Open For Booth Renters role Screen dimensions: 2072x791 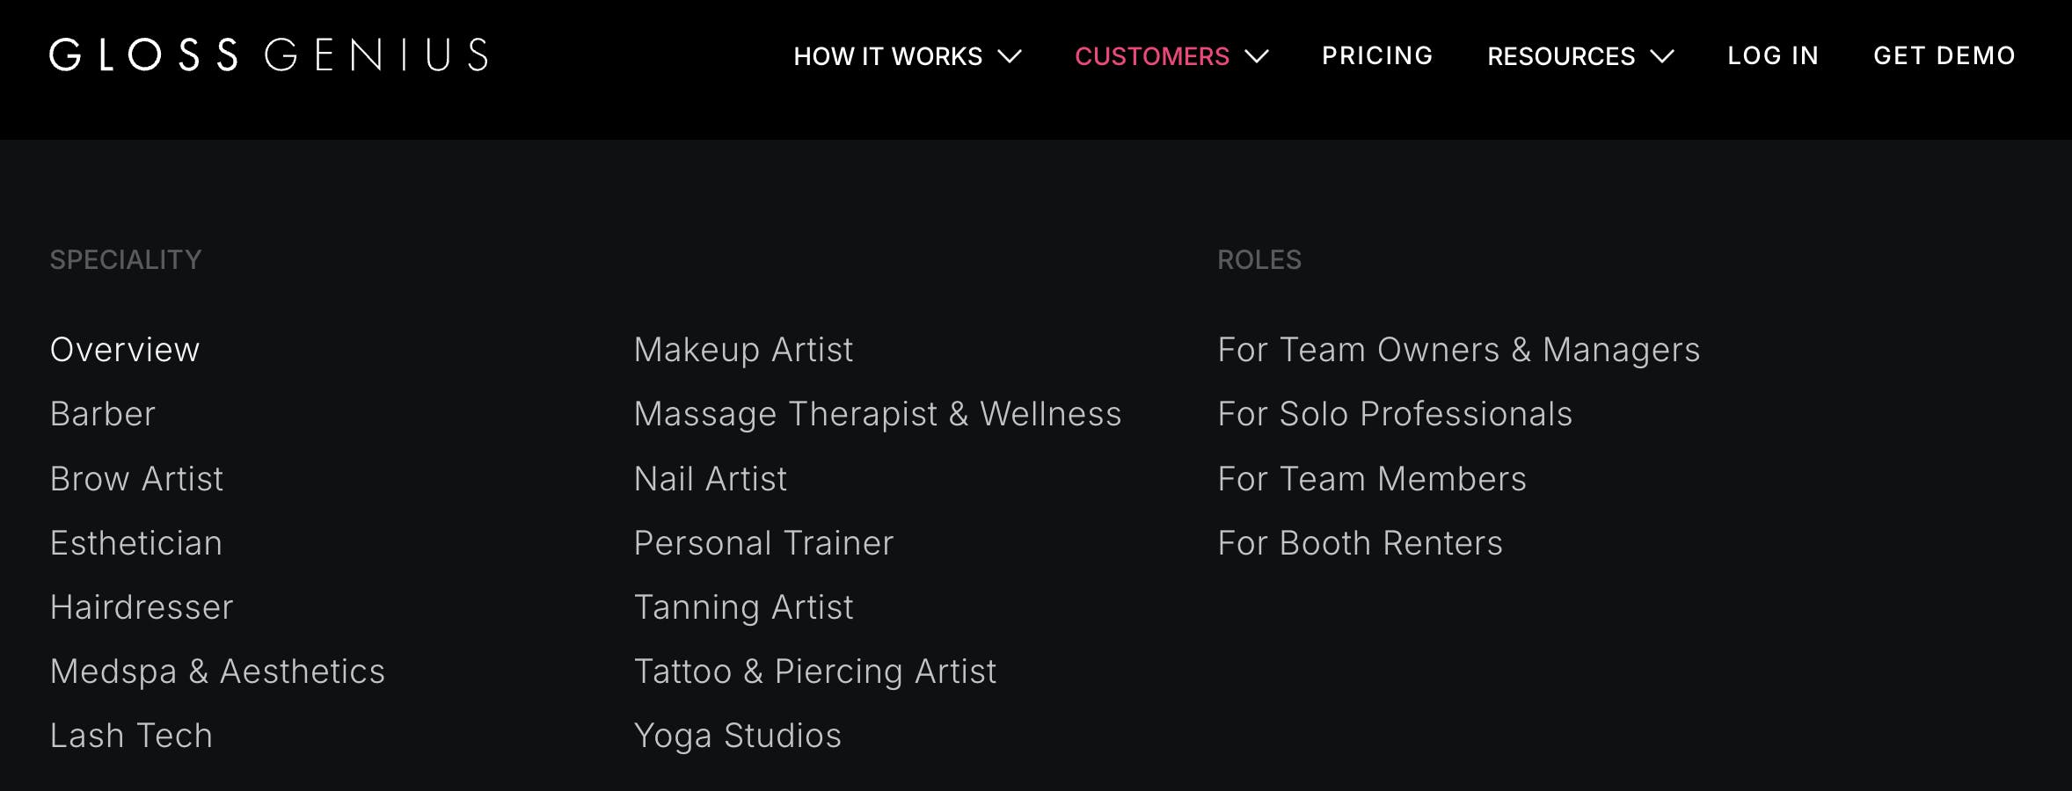[1361, 543]
